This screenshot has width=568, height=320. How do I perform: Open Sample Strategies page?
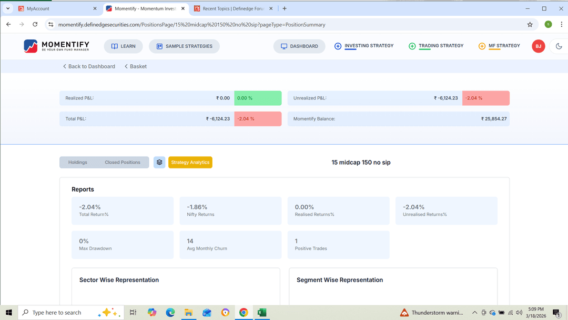tap(184, 46)
